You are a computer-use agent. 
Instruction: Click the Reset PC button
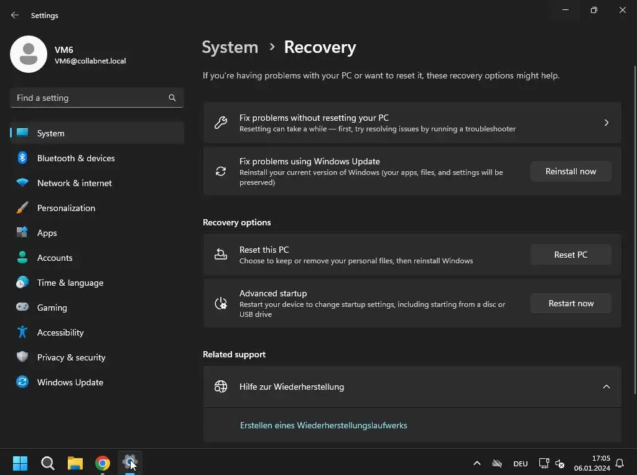pyautogui.click(x=570, y=255)
